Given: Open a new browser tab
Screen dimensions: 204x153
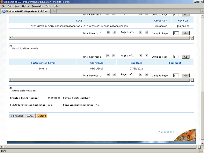Looking at the screenshot, I should 54,11.
